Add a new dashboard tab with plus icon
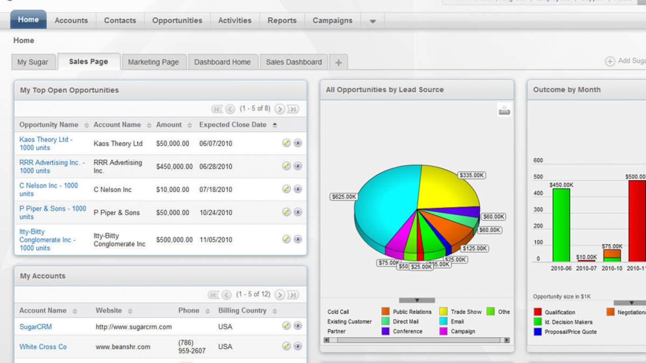The image size is (646, 363). pyautogui.click(x=338, y=62)
